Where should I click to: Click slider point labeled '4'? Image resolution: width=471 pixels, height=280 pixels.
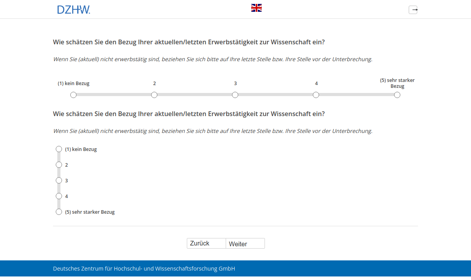[x=316, y=95]
